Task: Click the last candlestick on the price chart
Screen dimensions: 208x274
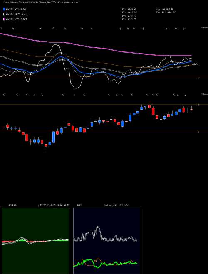Action: click(x=191, y=109)
